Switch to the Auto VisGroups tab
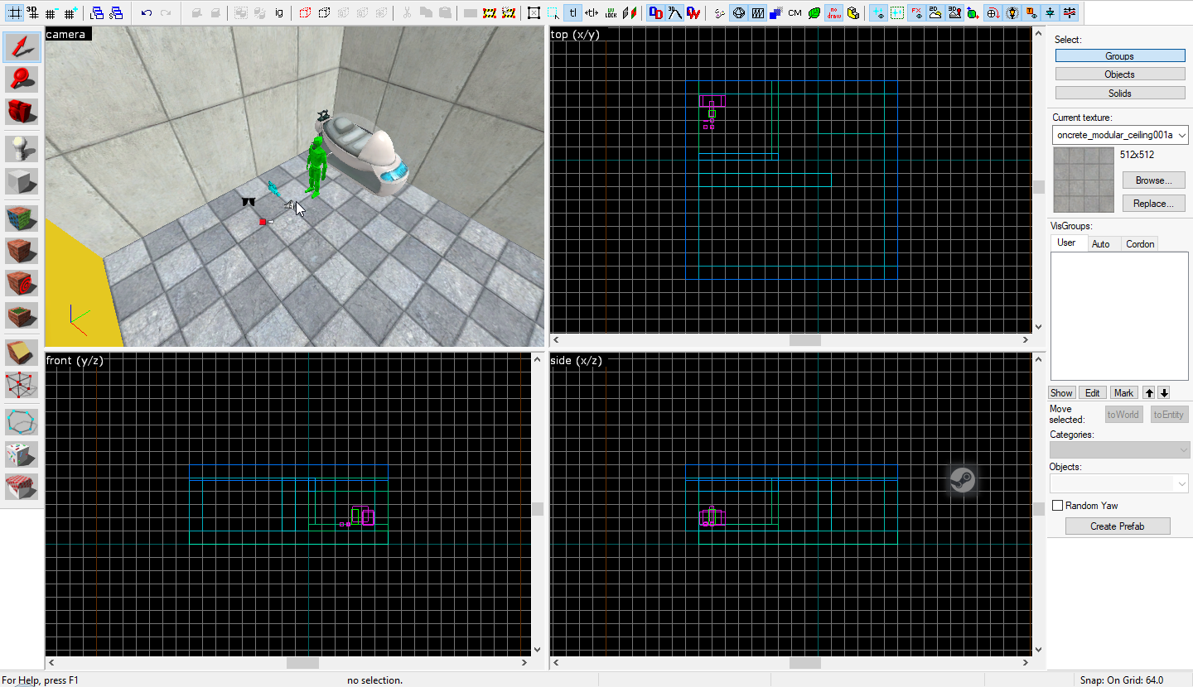Screen dimensions: 1193x687 pyautogui.click(x=1100, y=244)
